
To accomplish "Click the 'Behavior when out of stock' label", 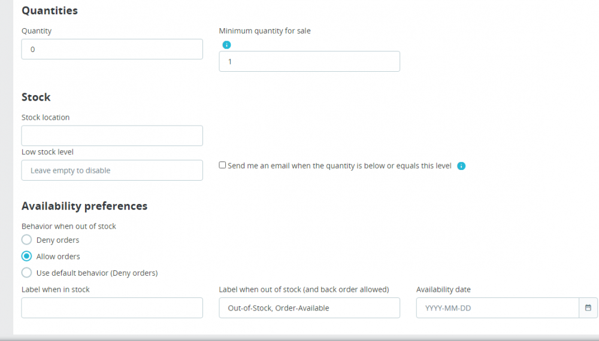I will tap(69, 226).
